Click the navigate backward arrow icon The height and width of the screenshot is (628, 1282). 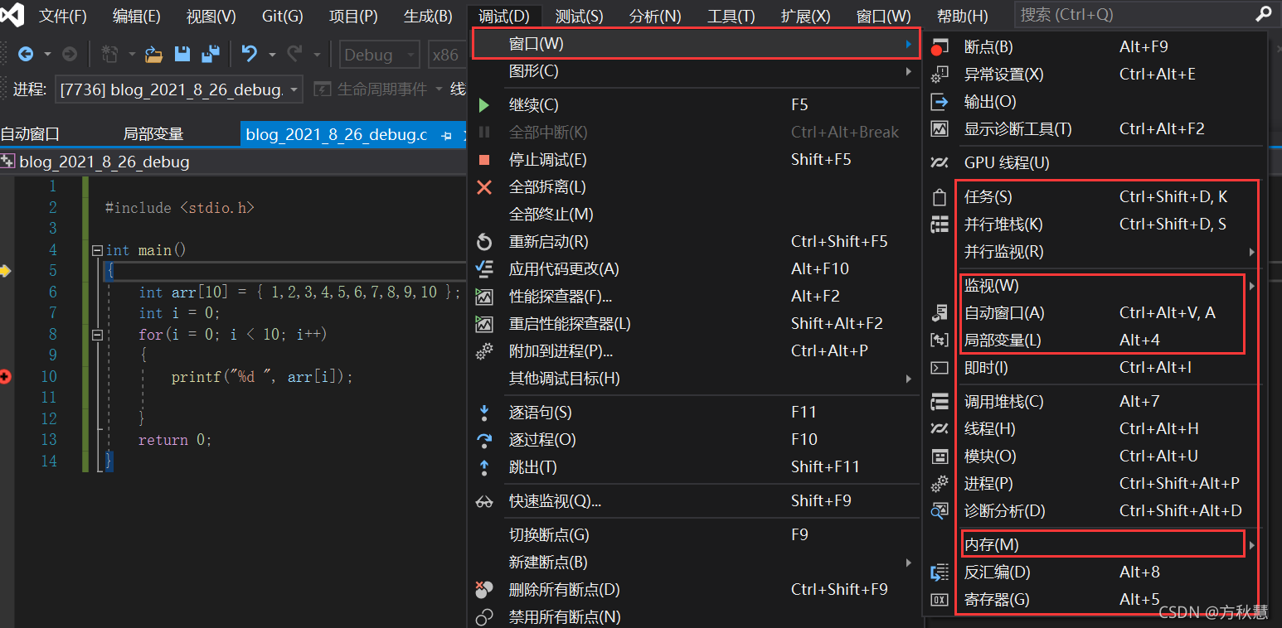[x=26, y=55]
